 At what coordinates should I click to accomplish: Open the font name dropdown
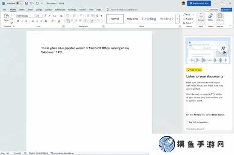coord(35,16)
